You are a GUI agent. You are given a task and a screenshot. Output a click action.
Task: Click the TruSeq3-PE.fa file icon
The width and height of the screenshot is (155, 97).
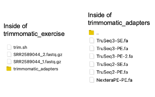[x=92, y=48]
